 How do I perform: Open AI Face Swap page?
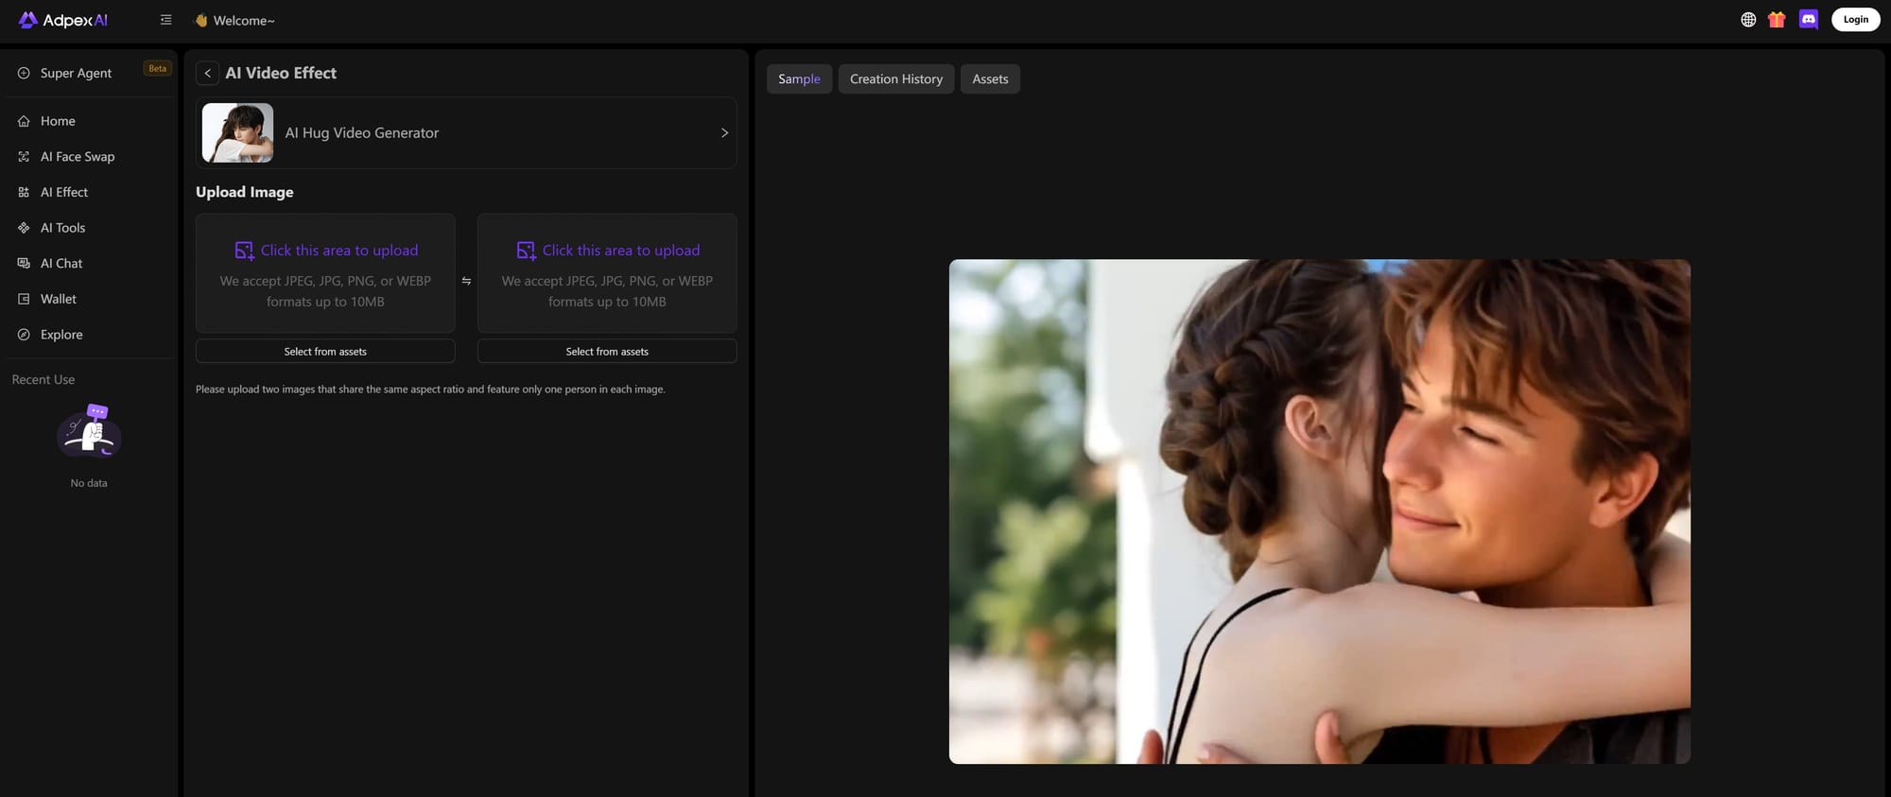[x=90, y=157]
